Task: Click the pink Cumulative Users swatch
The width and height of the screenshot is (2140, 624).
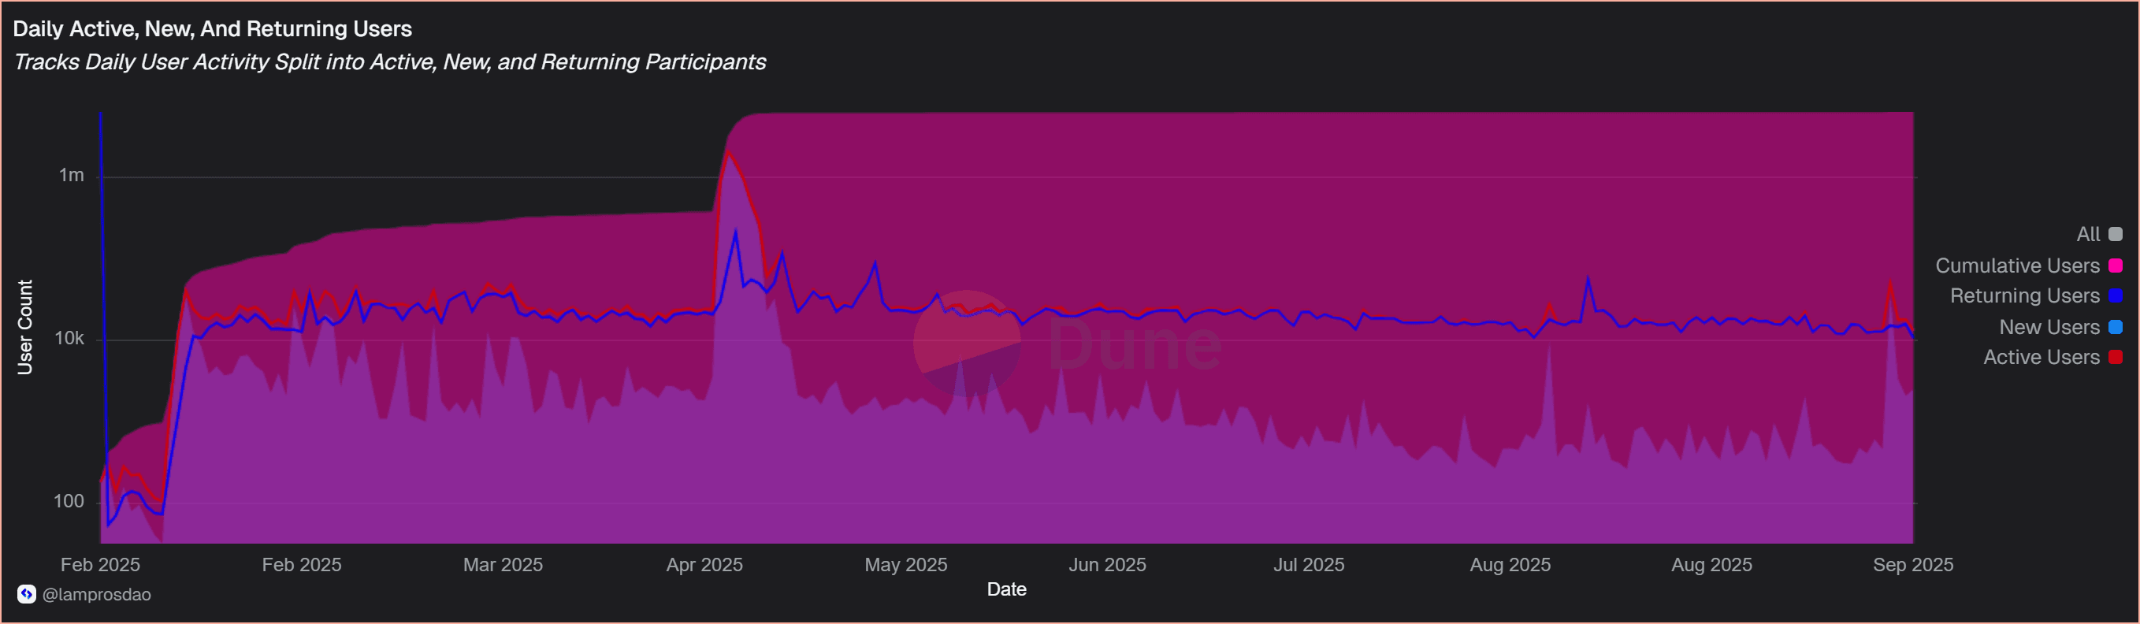Action: (x=2116, y=266)
